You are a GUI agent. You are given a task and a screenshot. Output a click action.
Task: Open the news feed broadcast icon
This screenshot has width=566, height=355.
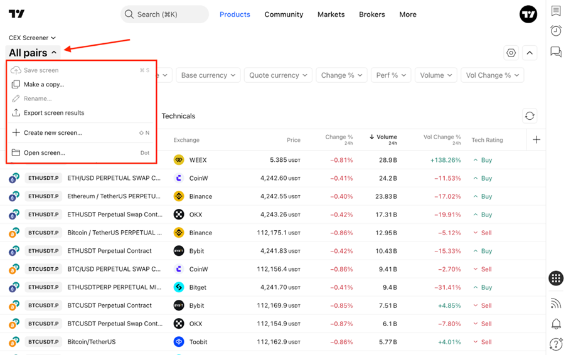pos(556,303)
